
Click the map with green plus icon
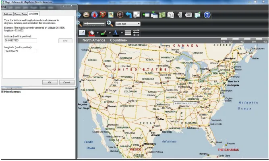pyautogui.click(x=197, y=15)
